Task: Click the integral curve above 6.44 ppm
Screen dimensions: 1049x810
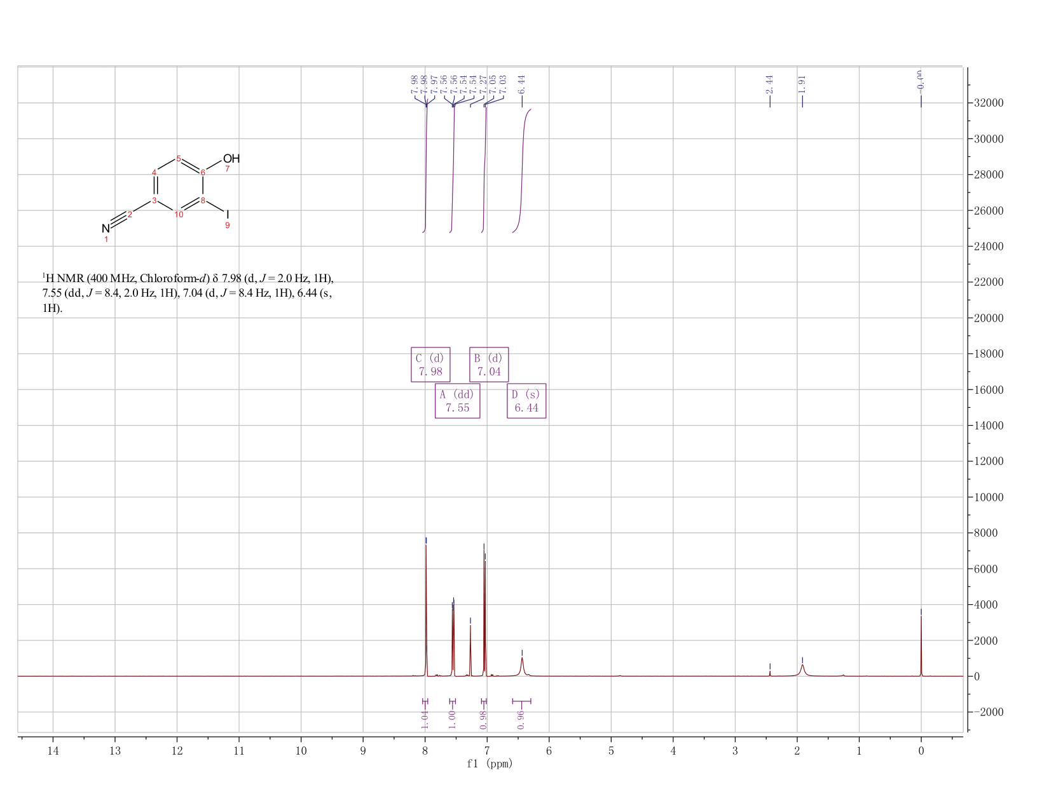Action: coord(522,170)
